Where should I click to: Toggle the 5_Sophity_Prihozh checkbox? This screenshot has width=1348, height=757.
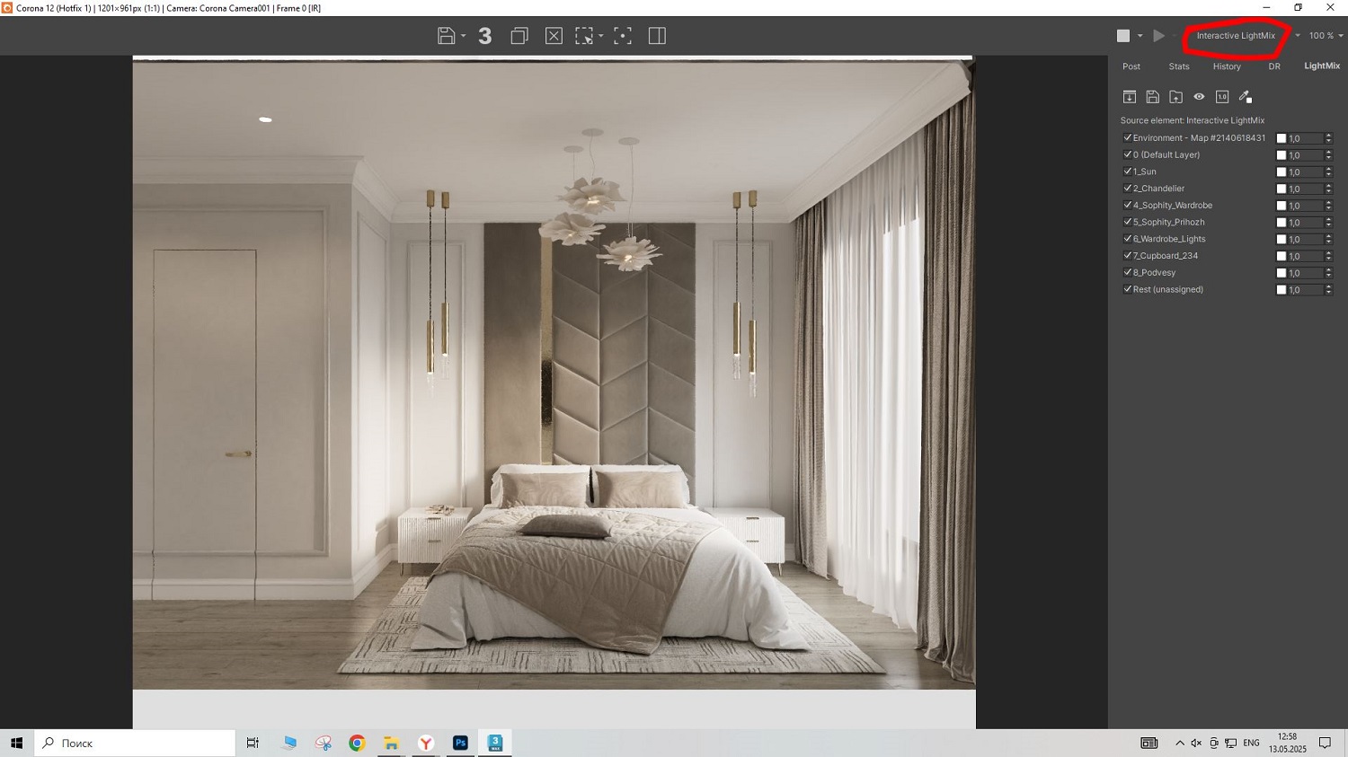1127,222
